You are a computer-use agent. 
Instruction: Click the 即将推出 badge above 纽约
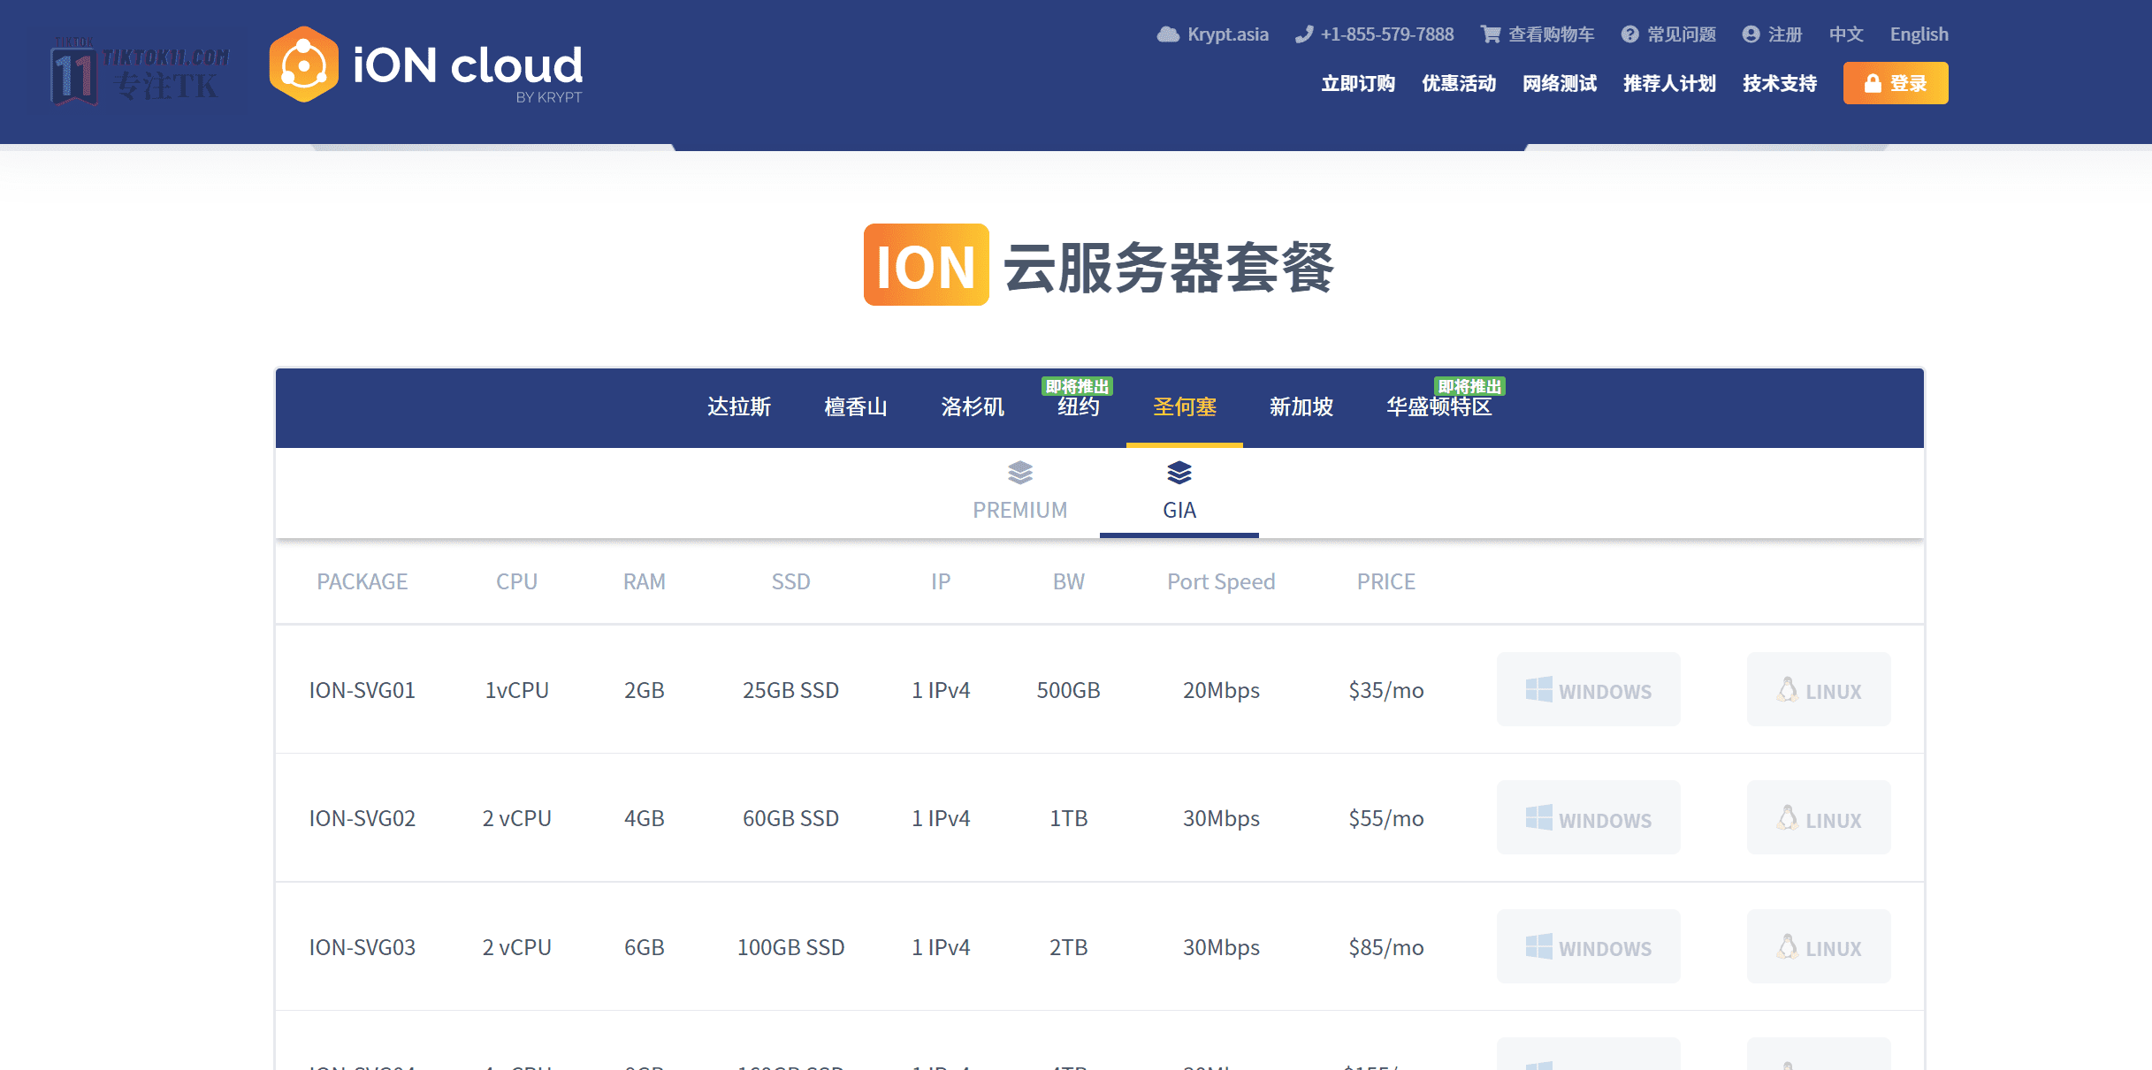pyautogui.click(x=1077, y=386)
